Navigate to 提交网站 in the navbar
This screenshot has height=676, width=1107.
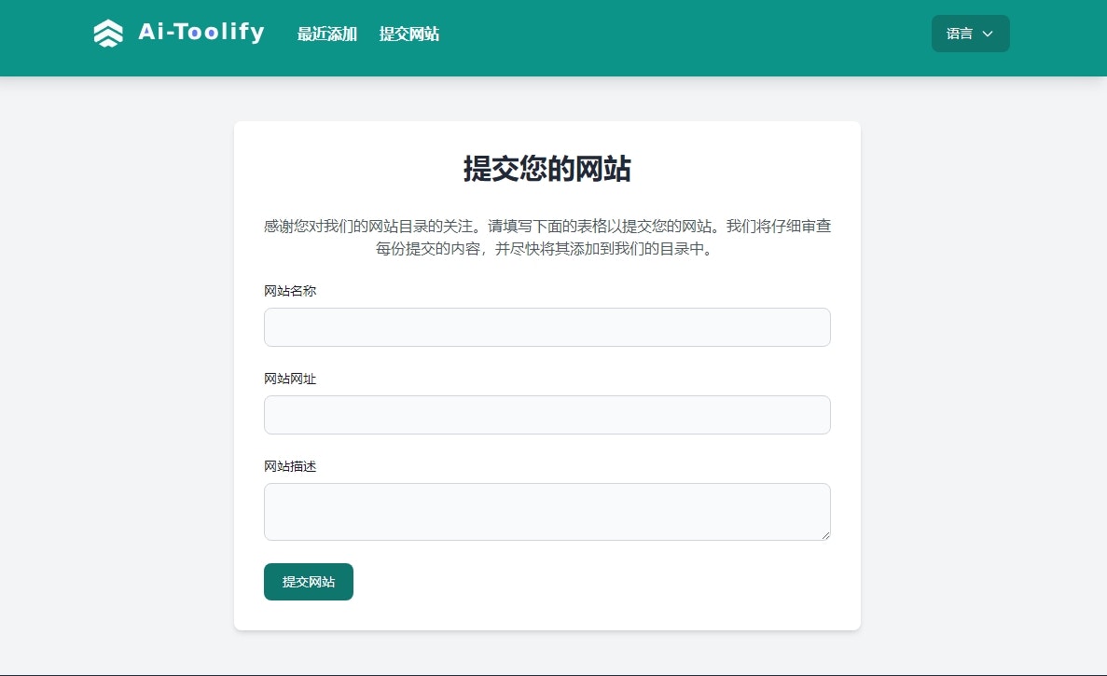(408, 34)
